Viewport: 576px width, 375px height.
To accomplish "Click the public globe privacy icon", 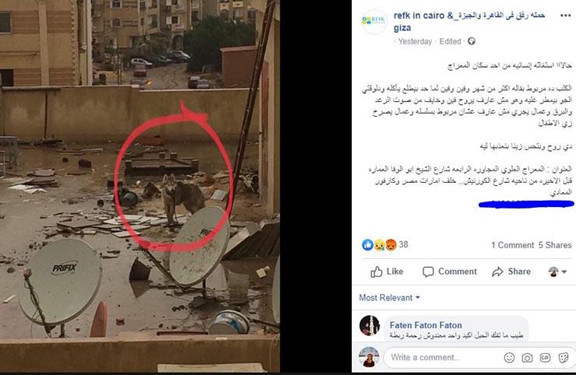I will 472,41.
